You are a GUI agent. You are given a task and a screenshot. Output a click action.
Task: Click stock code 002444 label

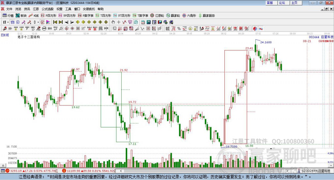pos(314,37)
